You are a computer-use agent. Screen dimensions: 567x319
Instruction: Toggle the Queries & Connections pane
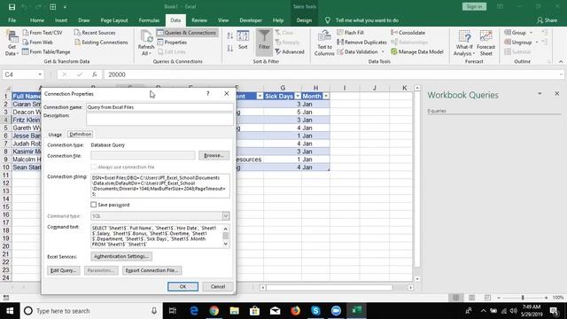(187, 33)
